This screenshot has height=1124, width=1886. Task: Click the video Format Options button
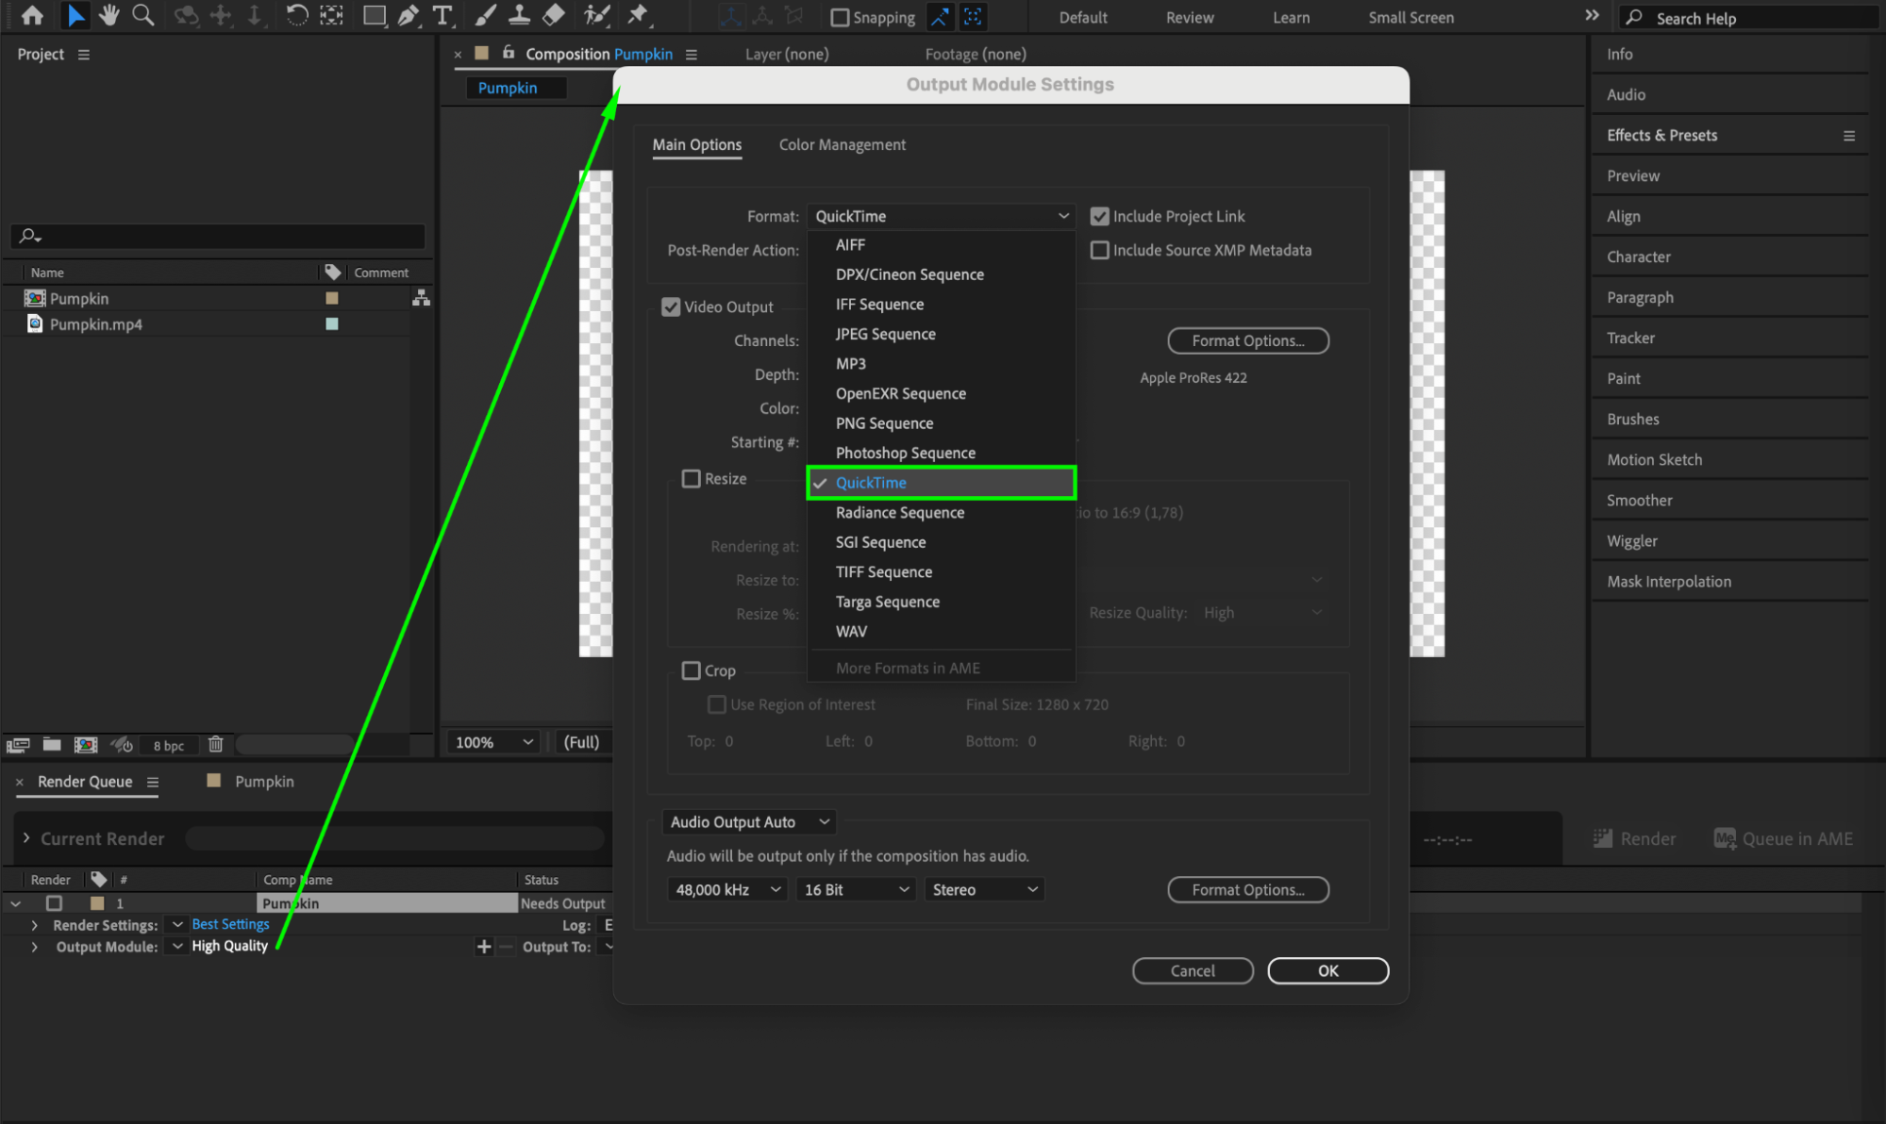[x=1247, y=340]
